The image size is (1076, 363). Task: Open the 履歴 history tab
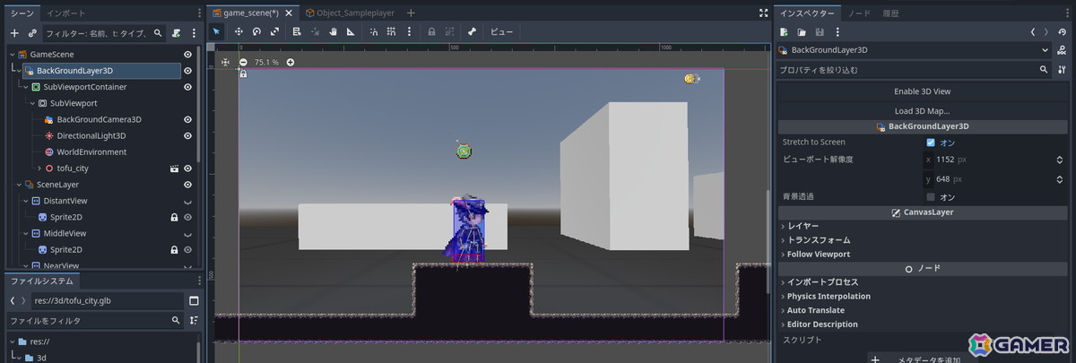coord(890,13)
